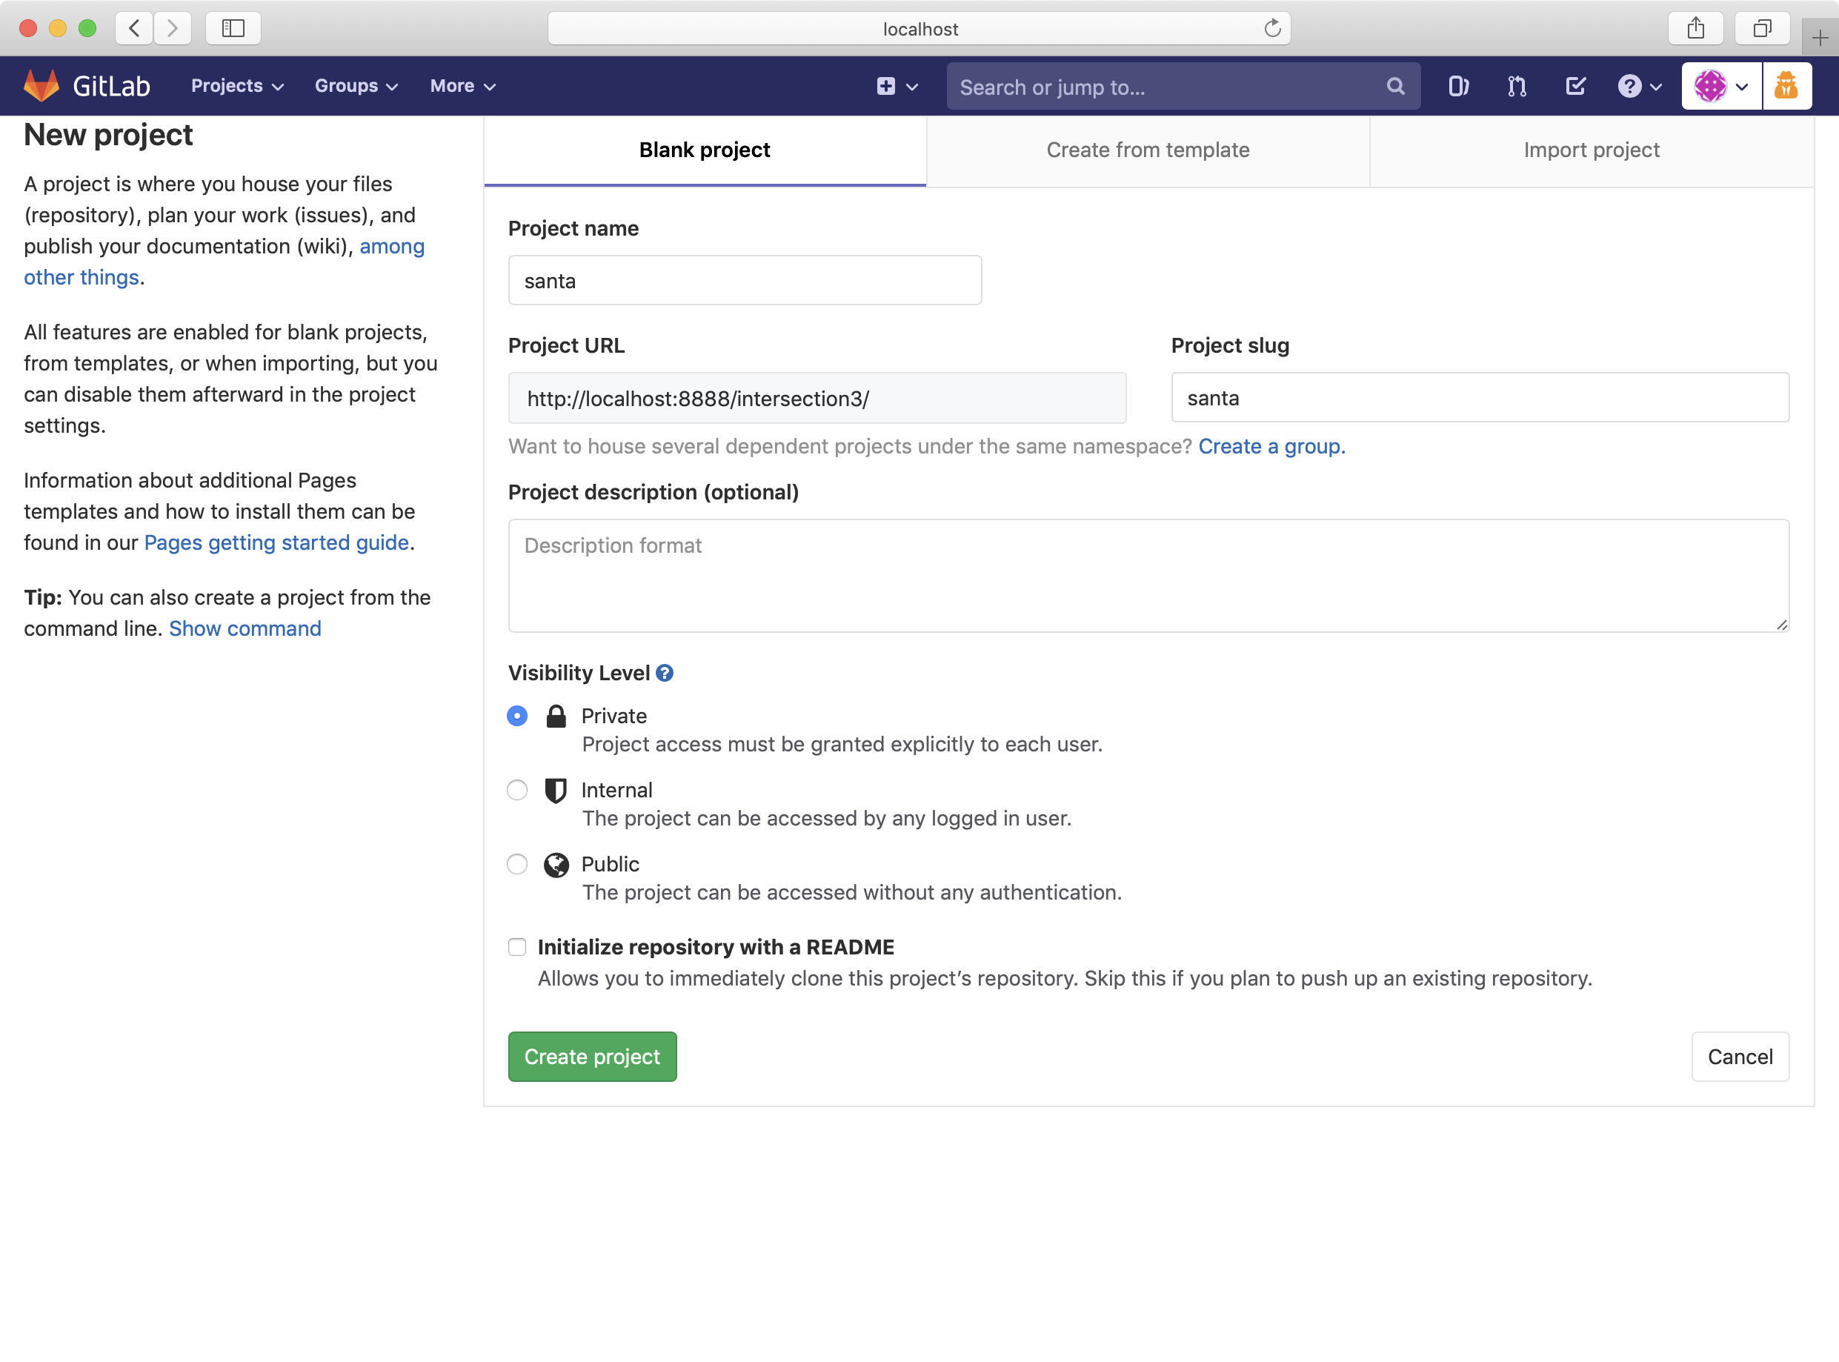Expand the Projects dropdown menu
1839x1362 pixels.
tap(237, 86)
